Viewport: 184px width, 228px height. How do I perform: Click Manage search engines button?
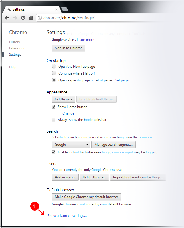(114, 145)
